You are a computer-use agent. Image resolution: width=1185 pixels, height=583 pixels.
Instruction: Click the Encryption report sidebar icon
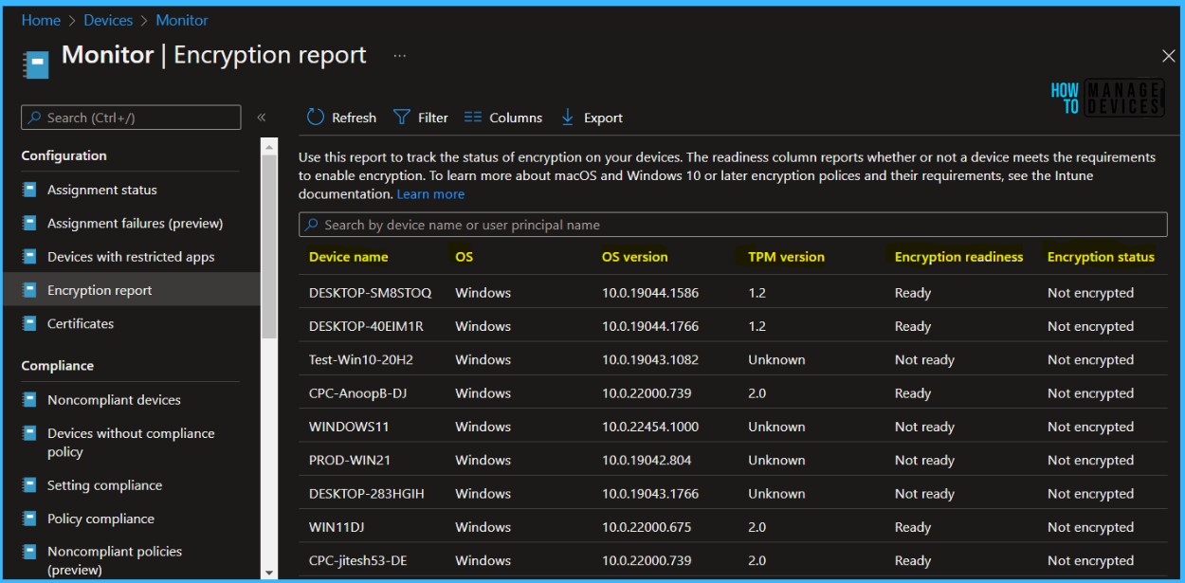[x=29, y=290]
